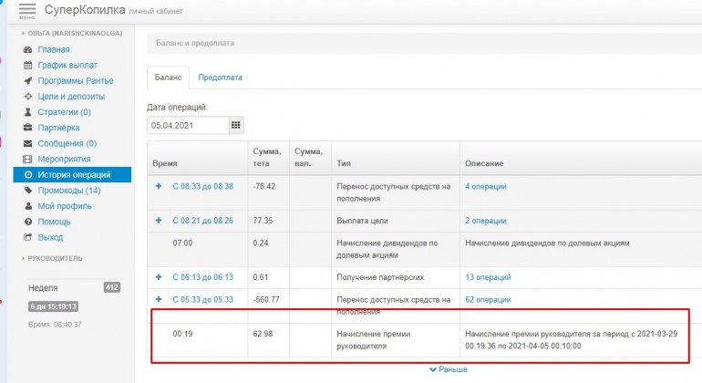
Task: Switch to the Предоплата tab
Action: tap(220, 78)
